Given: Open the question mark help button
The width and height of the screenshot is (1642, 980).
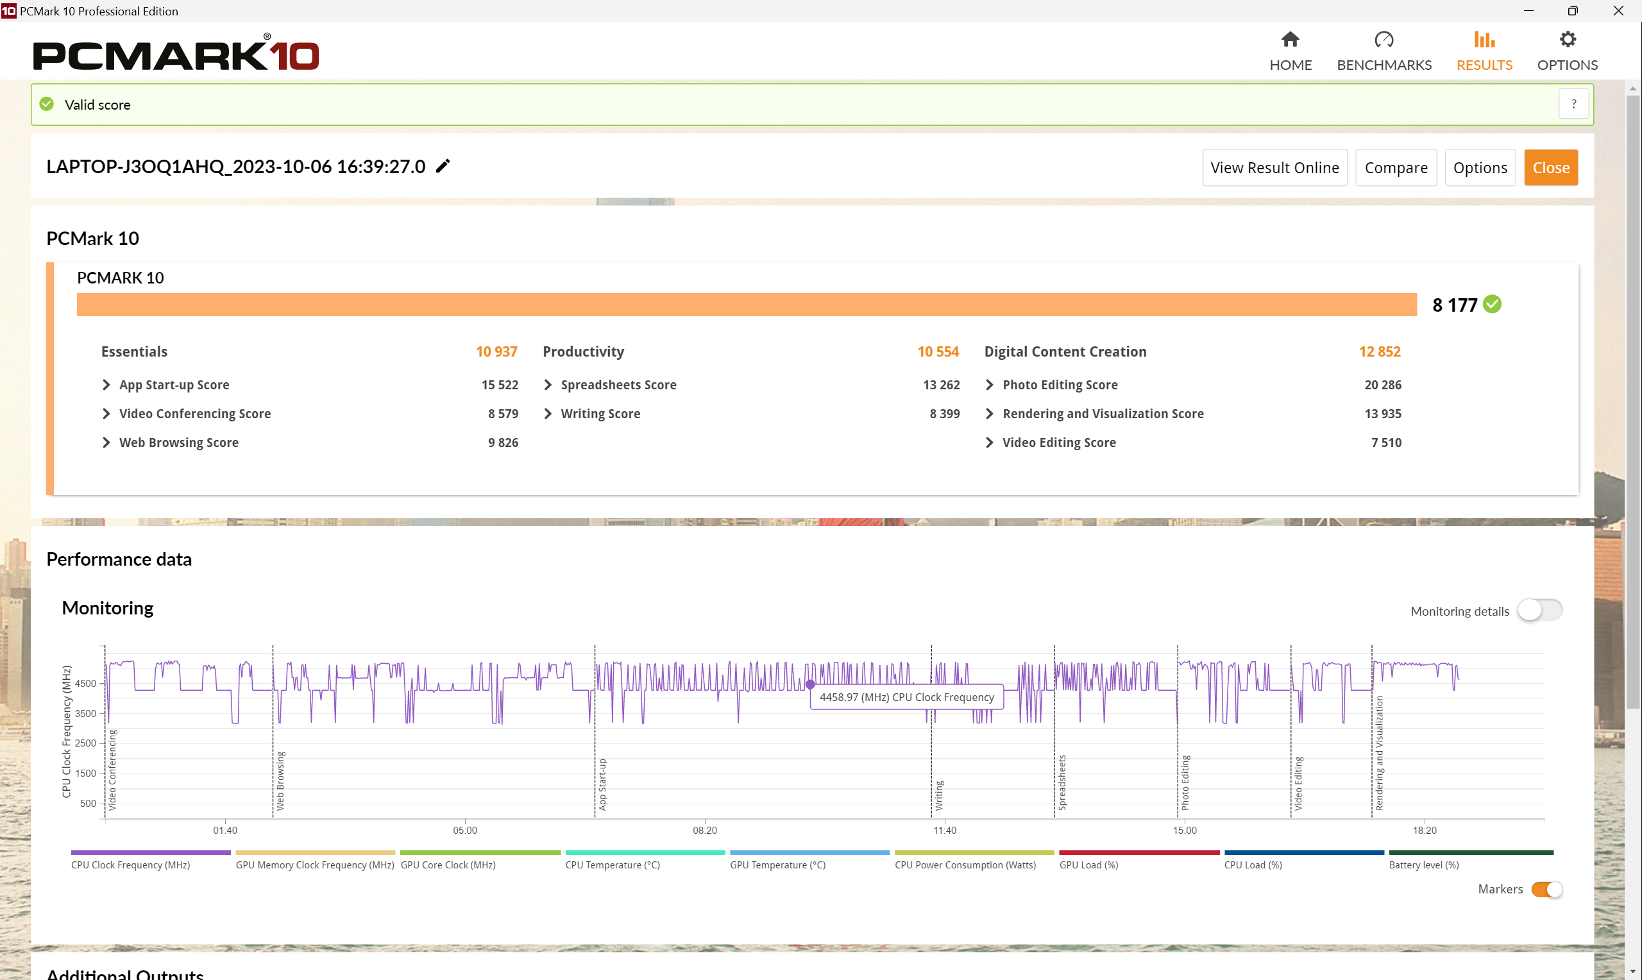Looking at the screenshot, I should point(1573,104).
